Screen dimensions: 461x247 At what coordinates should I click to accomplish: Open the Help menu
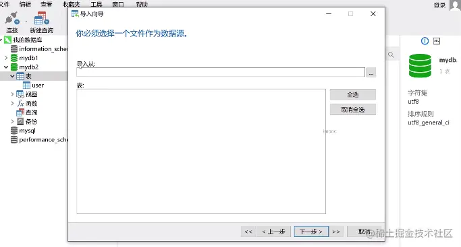[142, 4]
